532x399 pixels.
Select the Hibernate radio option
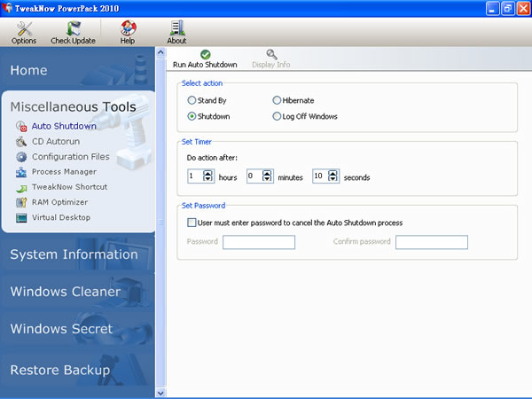pyautogui.click(x=278, y=101)
